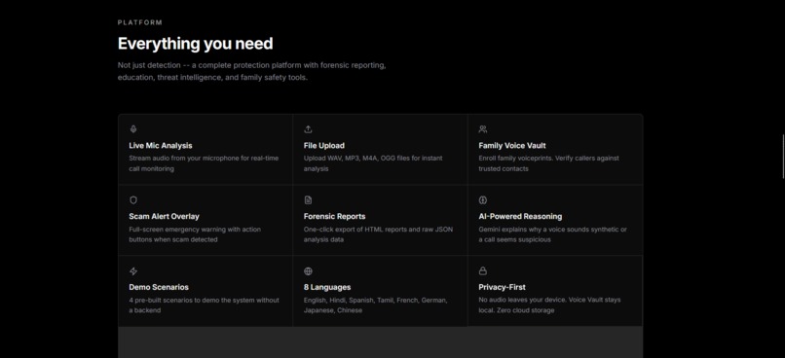Viewport: 785px width, 358px height.
Task: Select the 8 Languages heading
Action: click(327, 288)
